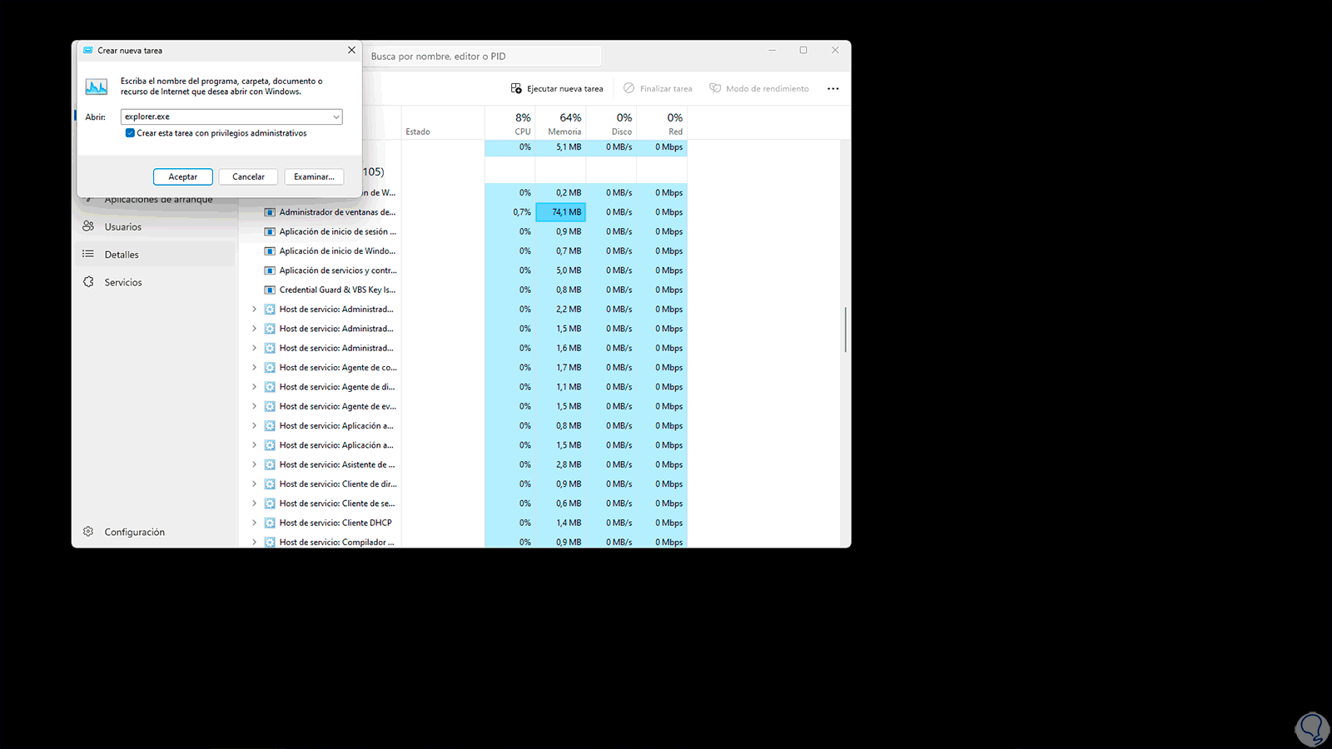
Task: Click gear icon of Host Agente de di... row
Action: point(270,387)
